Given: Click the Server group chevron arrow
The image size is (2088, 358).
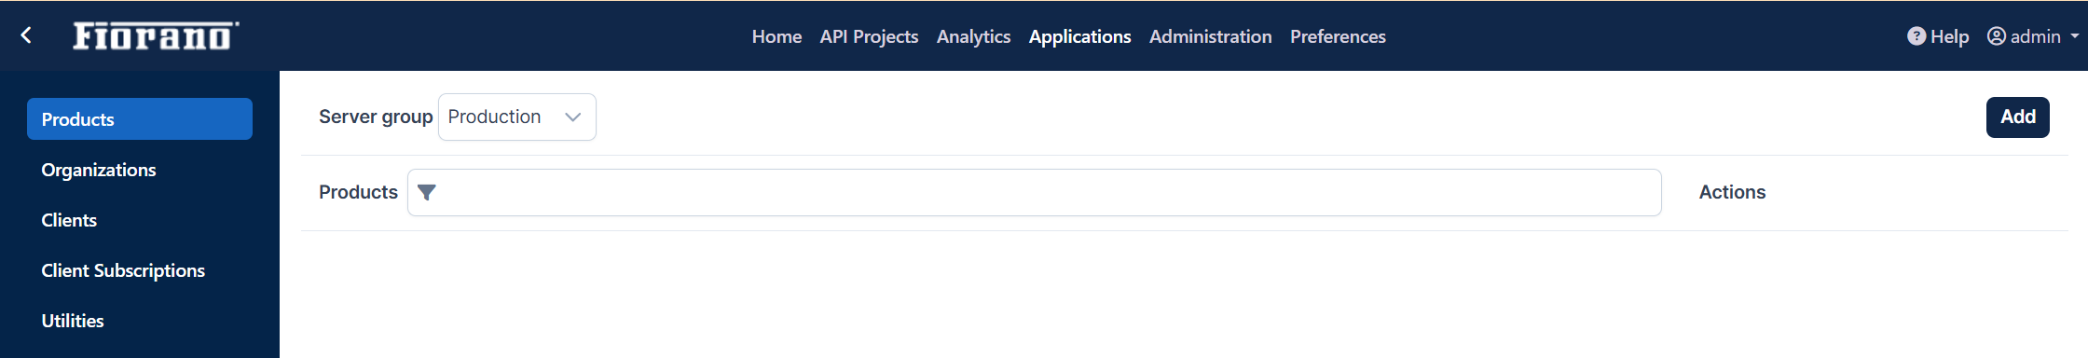Looking at the screenshot, I should [573, 117].
